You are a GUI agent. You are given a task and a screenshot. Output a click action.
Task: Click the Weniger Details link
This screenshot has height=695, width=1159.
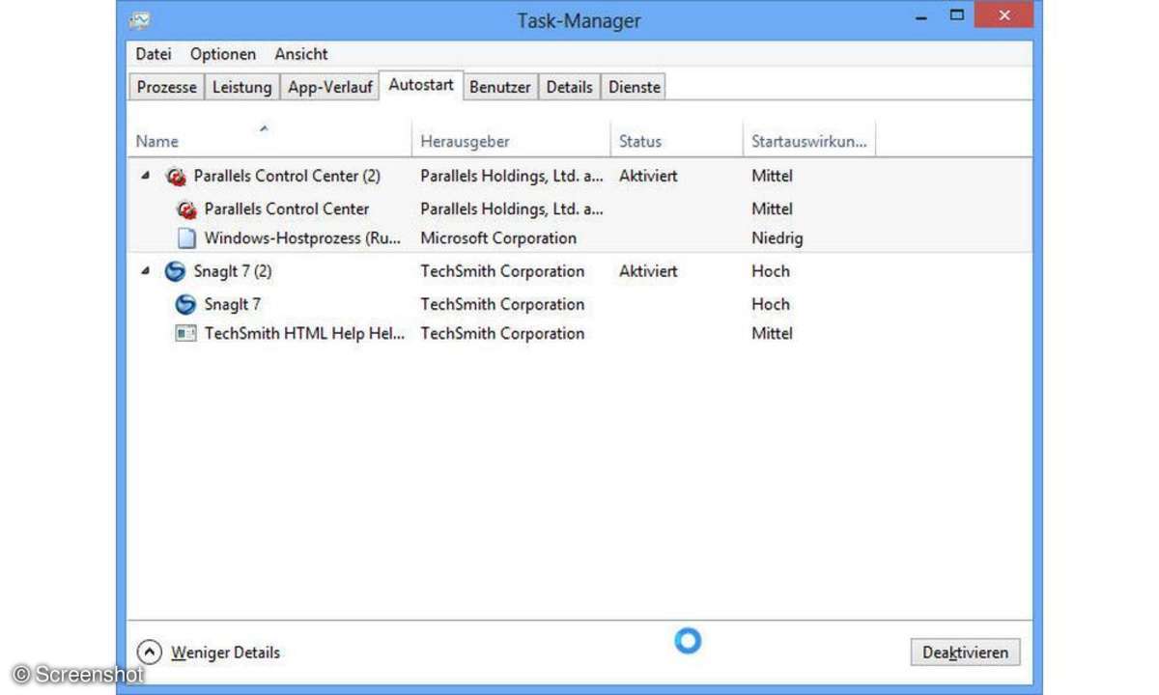[225, 653]
